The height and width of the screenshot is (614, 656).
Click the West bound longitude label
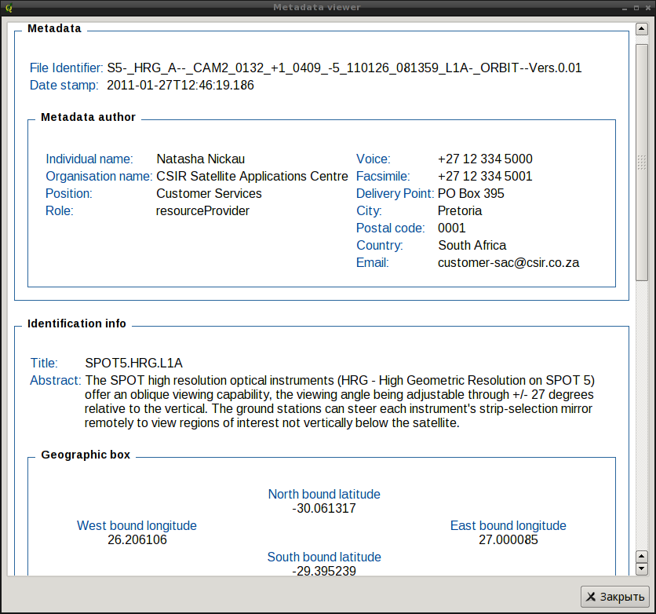(137, 525)
